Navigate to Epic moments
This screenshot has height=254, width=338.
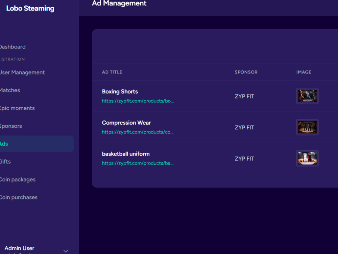point(17,108)
